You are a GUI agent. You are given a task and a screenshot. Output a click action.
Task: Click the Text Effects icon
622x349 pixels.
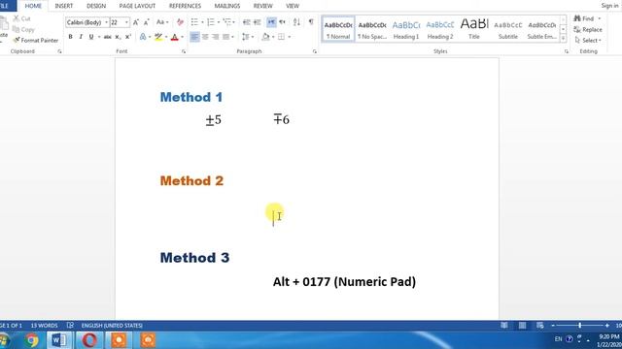143,37
